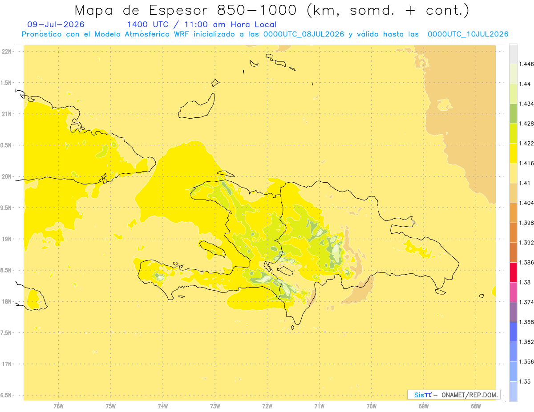Viewport: 534px width, 412px height.
Task: Click the colorbar value '1.35'
Action: coord(525,381)
